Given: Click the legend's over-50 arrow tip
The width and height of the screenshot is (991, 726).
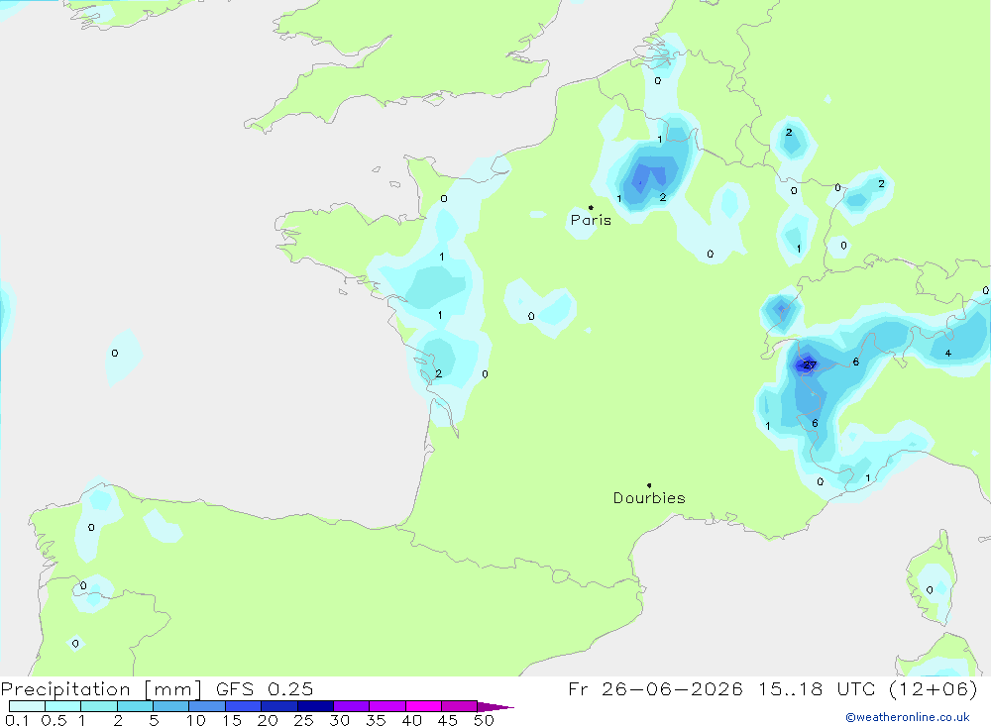Looking at the screenshot, I should pyautogui.click(x=495, y=706).
